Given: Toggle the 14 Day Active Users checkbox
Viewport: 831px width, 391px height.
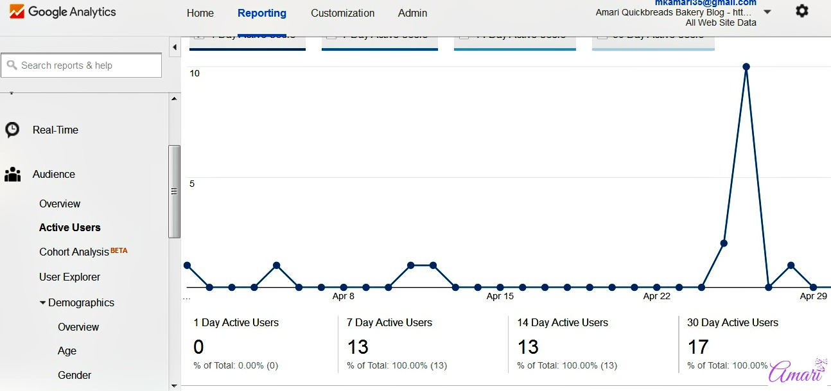Looking at the screenshot, I should coord(464,37).
